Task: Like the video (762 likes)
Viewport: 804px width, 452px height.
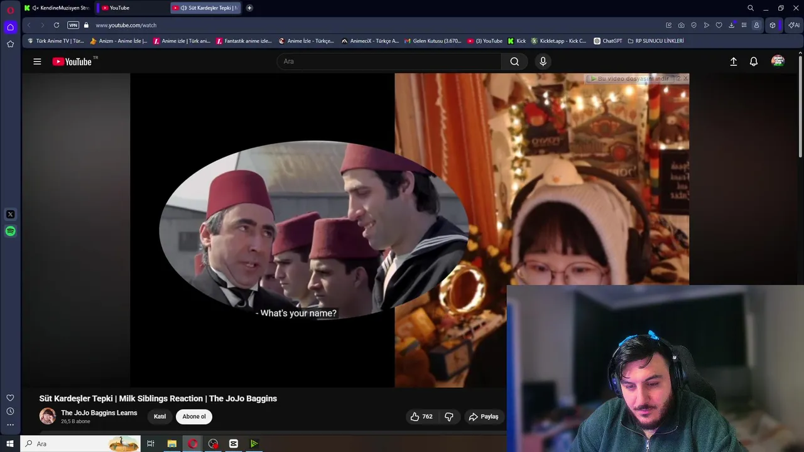Action: [x=421, y=416]
